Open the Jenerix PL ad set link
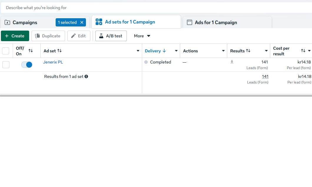This screenshot has width=312, height=187. pyautogui.click(x=53, y=62)
